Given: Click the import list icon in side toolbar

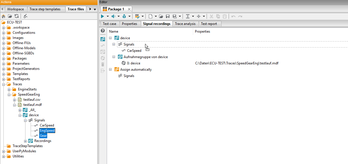Looking at the screenshot, I should pyautogui.click(x=103, y=71).
